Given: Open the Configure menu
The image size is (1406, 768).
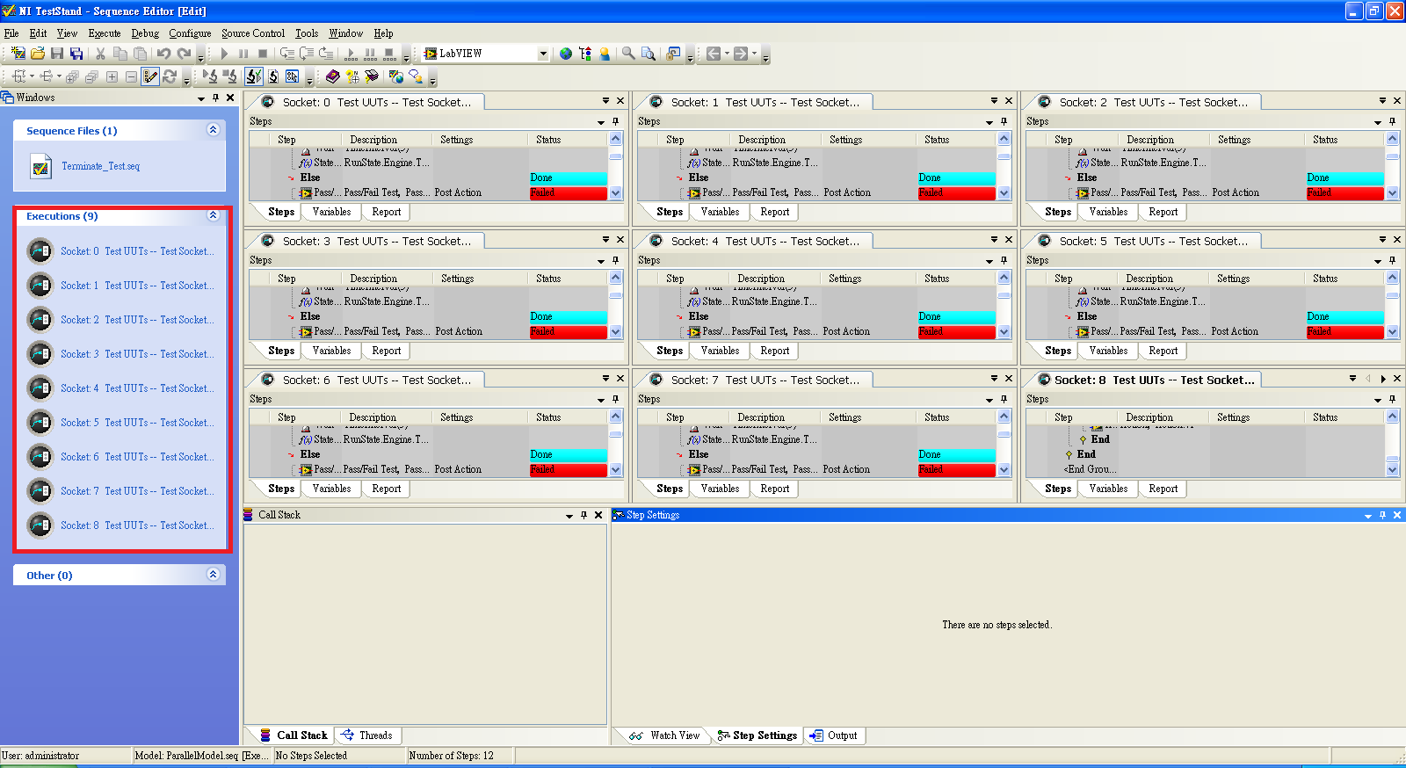Looking at the screenshot, I should coord(190,33).
